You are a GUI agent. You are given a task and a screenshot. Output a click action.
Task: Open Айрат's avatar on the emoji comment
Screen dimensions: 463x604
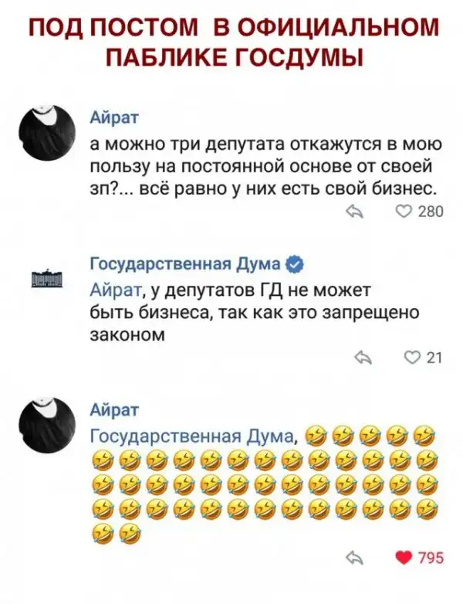tap(46, 422)
